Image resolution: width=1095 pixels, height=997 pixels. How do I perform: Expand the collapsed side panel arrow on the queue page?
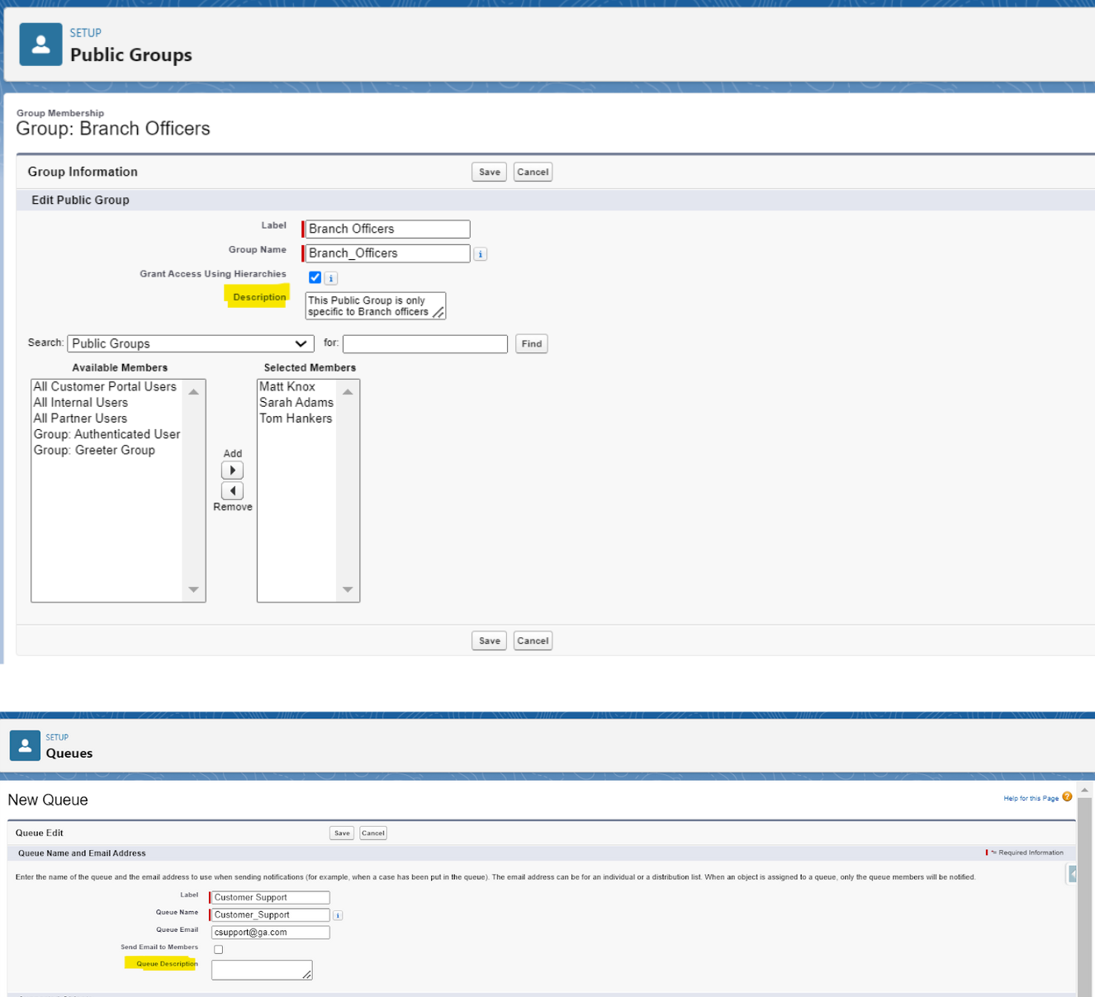(x=1072, y=874)
